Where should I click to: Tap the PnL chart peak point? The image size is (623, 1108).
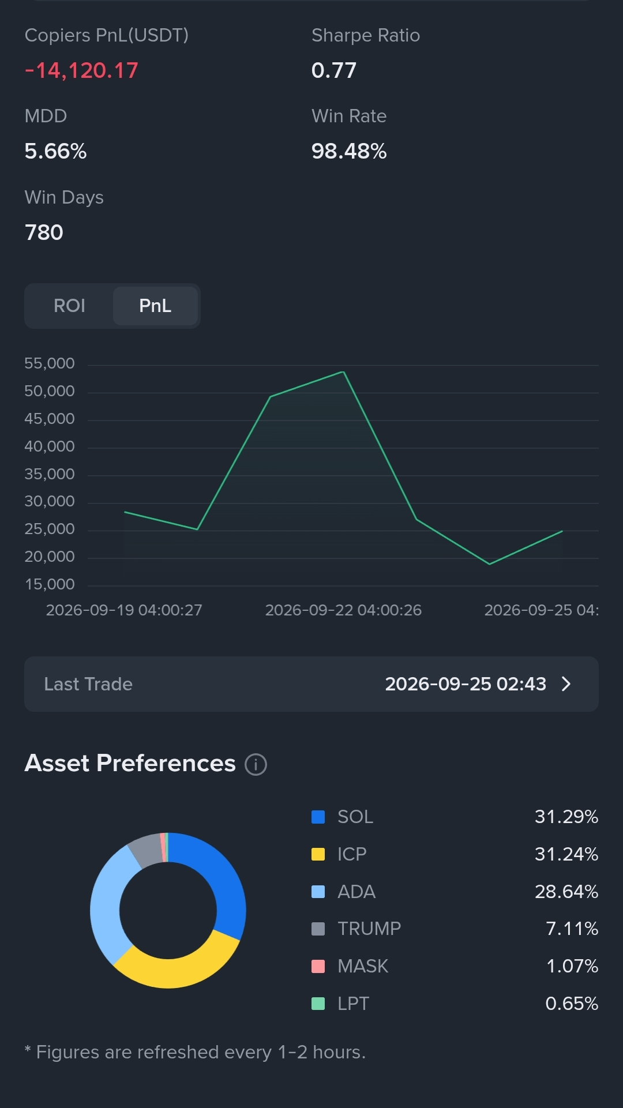tap(343, 372)
